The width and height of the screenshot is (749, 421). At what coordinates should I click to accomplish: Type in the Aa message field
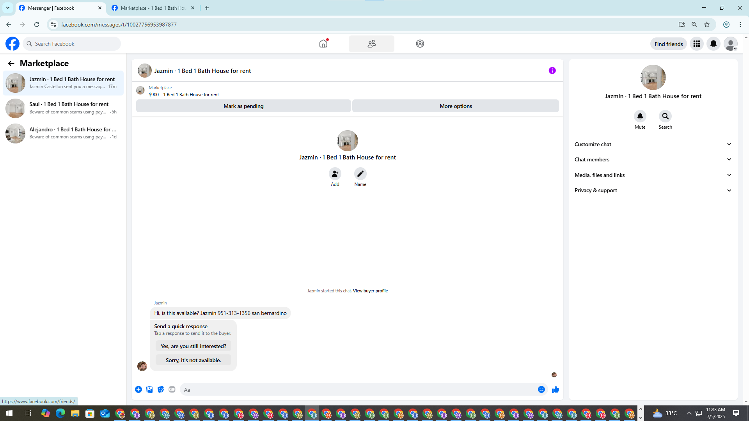[357, 389]
